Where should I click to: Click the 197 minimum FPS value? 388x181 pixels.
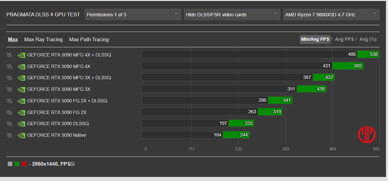click(223, 123)
